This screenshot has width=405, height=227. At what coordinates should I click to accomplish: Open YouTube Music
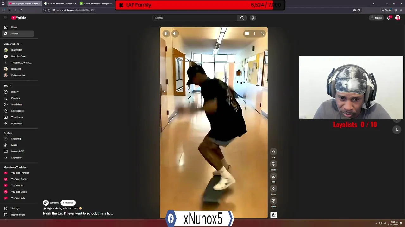(x=18, y=192)
